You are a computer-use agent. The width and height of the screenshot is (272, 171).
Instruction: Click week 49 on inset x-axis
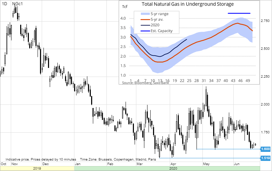(x=248, y=80)
